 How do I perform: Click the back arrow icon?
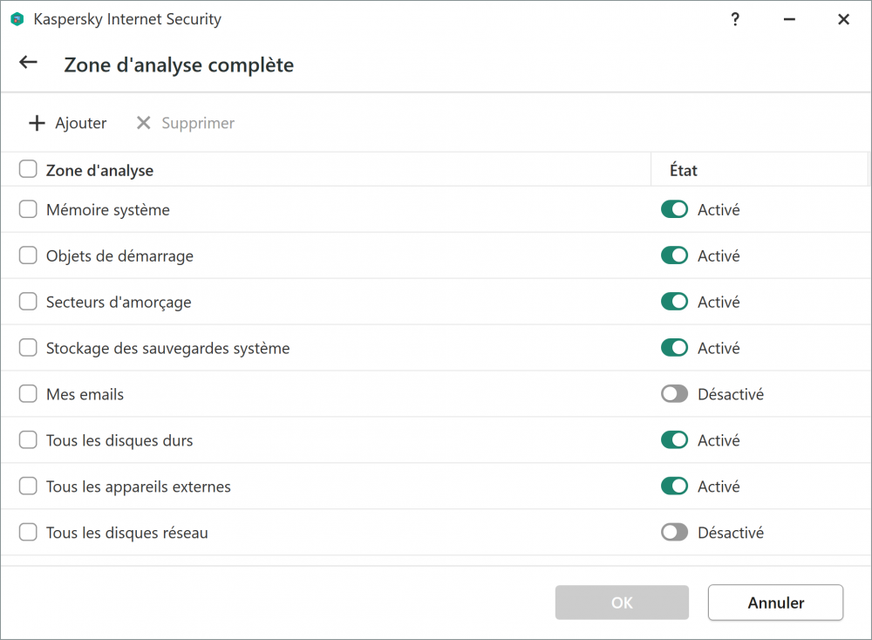[x=29, y=63]
